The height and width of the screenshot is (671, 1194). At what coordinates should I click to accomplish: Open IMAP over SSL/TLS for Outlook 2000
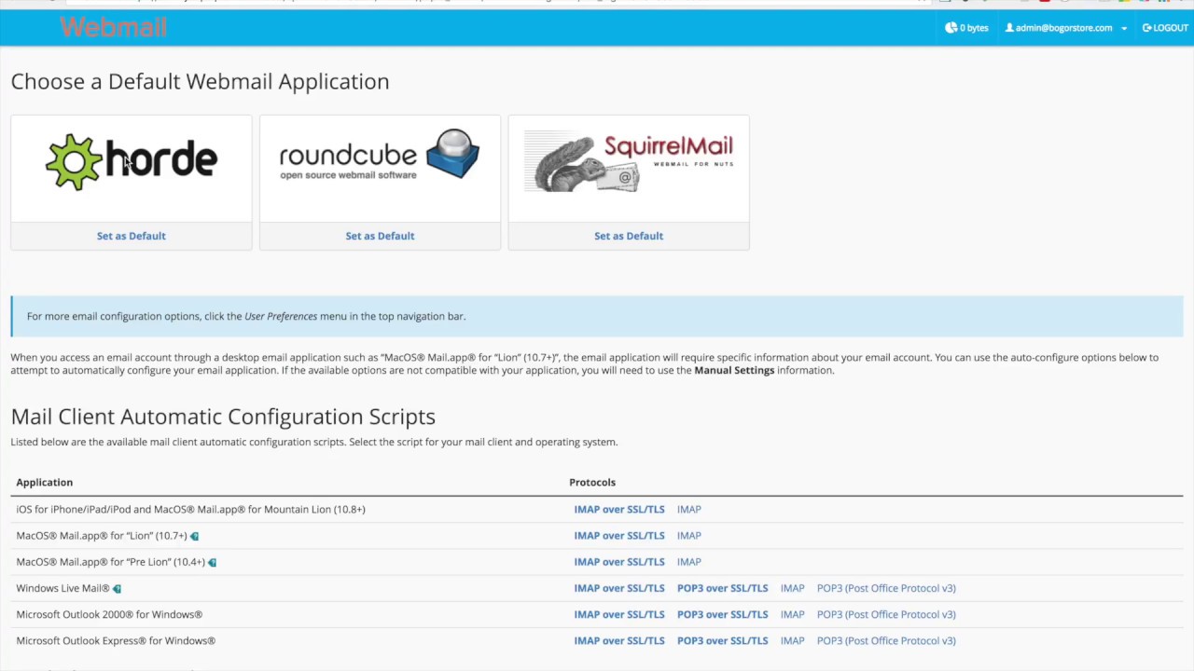click(x=619, y=614)
